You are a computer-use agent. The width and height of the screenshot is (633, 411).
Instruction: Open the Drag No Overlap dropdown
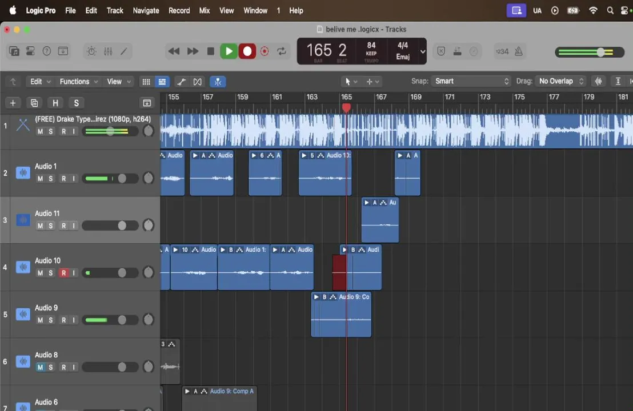click(x=561, y=81)
